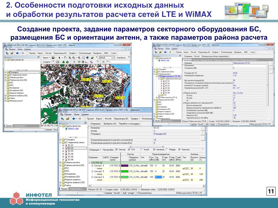
Task: Click the green layers stack icon in the map toolbar
Action: click(92, 58)
